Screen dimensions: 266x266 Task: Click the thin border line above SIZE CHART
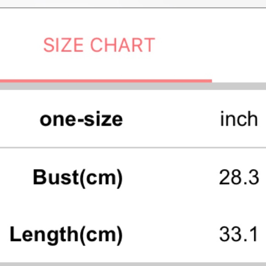(x=133, y=8)
